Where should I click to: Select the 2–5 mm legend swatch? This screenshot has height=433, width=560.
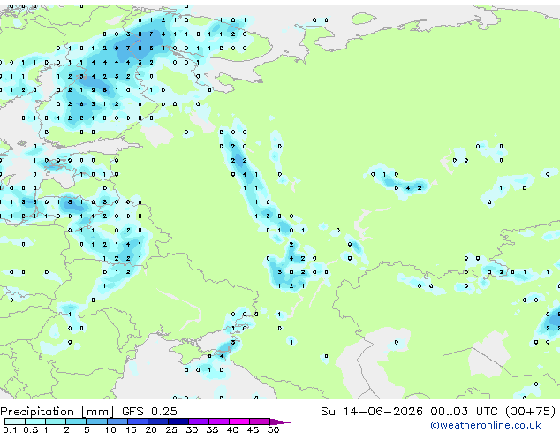[x=76, y=422]
